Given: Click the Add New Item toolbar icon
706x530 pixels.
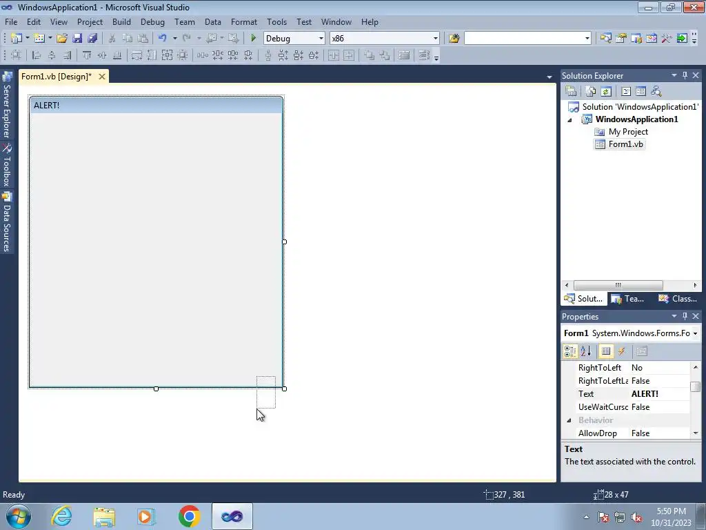Looking at the screenshot, I should pyautogui.click(x=39, y=39).
